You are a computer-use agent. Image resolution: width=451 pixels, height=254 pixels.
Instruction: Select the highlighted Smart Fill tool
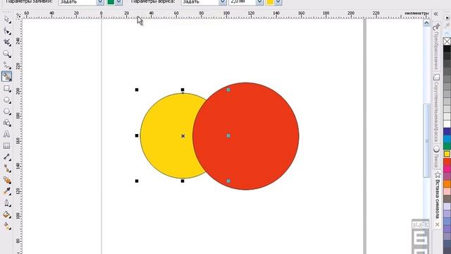tap(7, 77)
